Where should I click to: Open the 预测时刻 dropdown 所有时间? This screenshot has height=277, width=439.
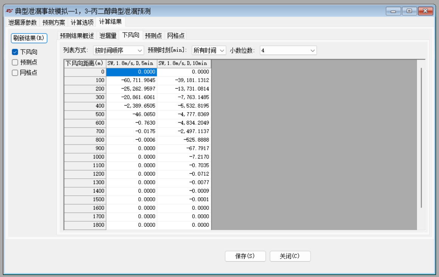click(209, 50)
